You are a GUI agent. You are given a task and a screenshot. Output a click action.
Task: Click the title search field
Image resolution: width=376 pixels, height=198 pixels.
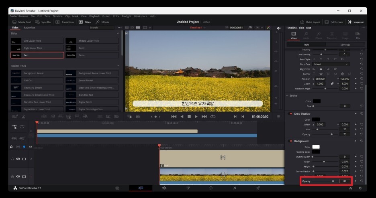click(x=102, y=28)
